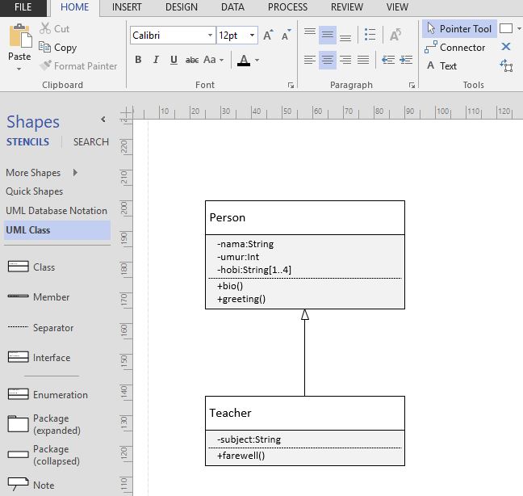Pick the Interface shape from stencil
The image size is (523, 496).
pos(39,358)
